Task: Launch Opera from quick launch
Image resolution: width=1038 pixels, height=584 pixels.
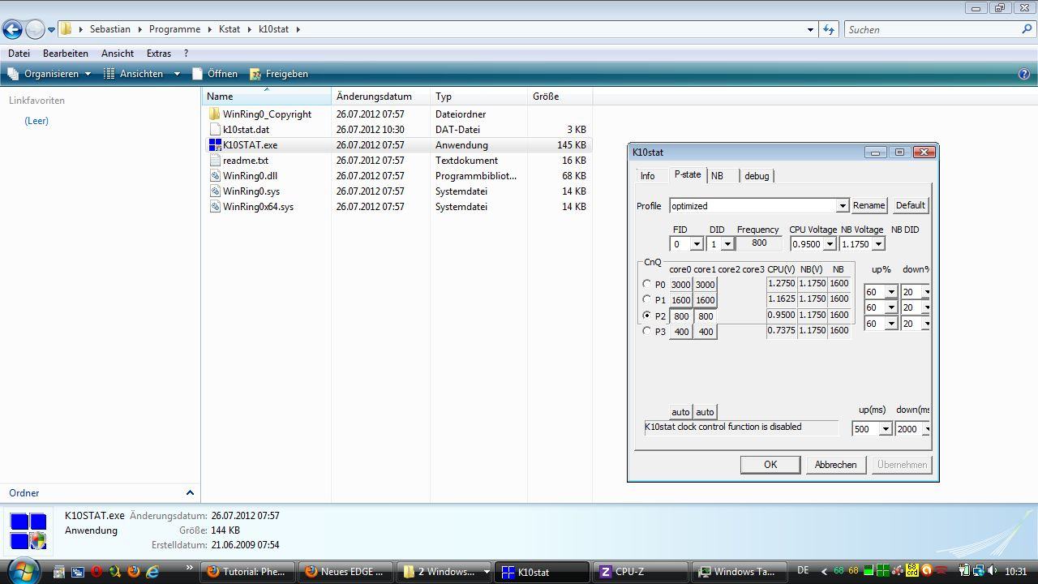Action: 97,572
